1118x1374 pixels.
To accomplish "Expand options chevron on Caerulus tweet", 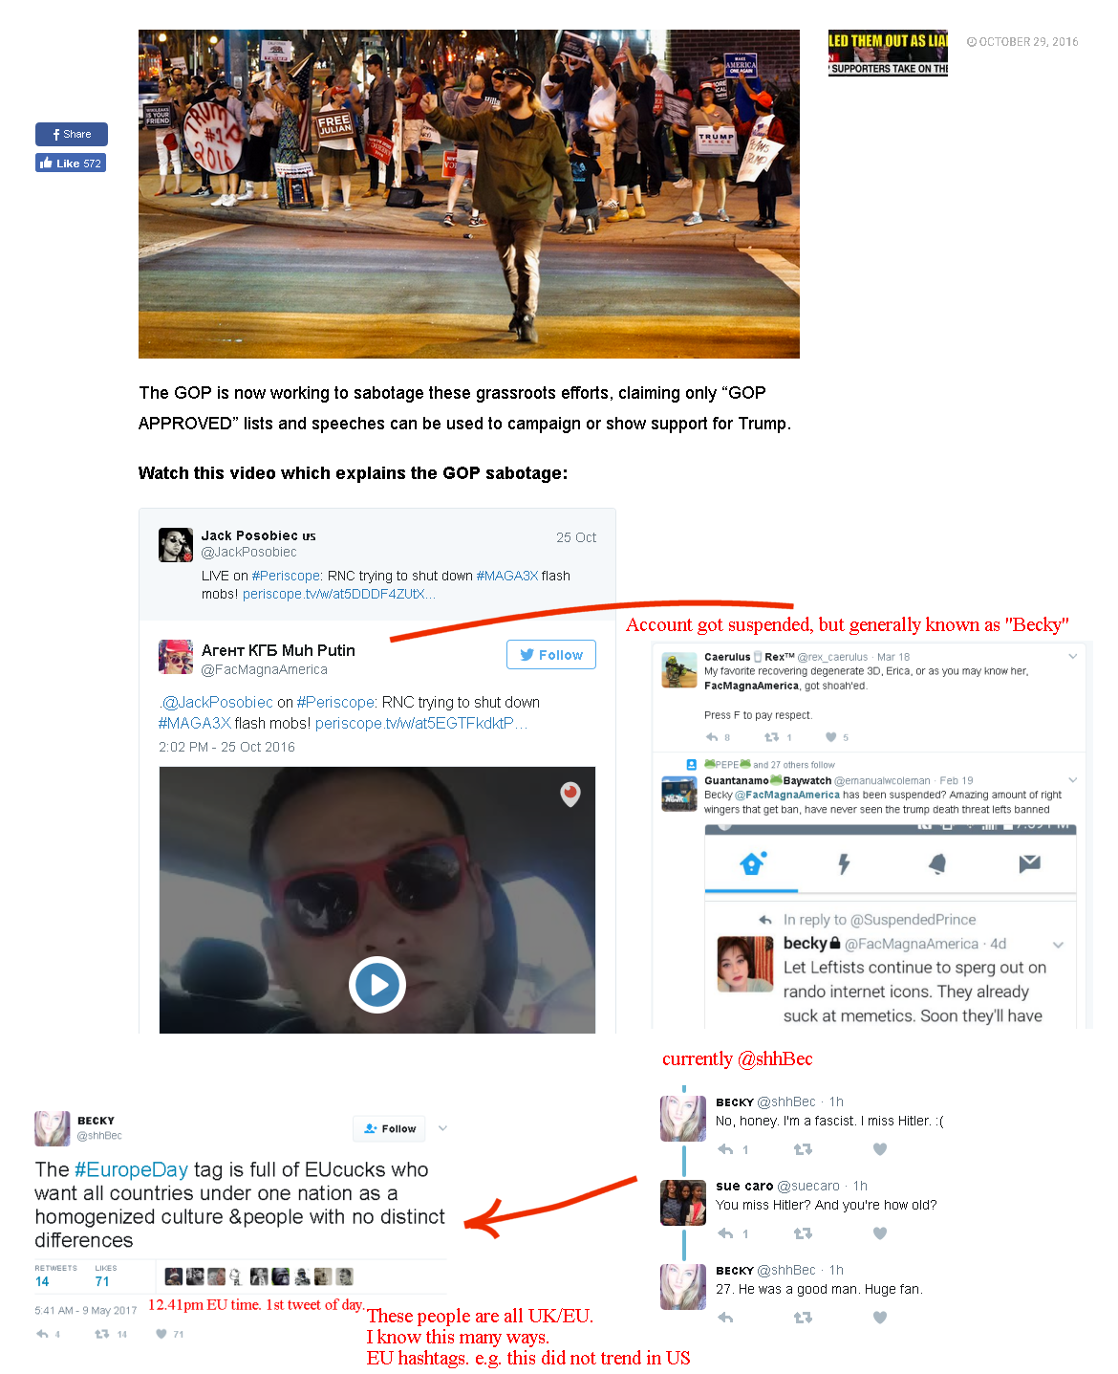I will point(1072,656).
